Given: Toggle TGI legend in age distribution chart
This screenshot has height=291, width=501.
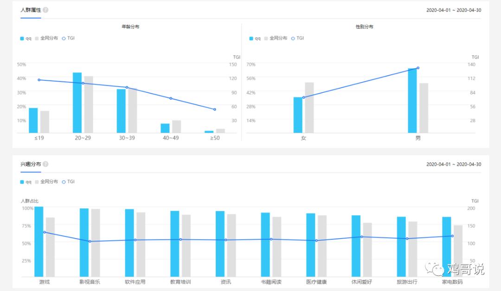Looking at the screenshot, I should point(68,38).
